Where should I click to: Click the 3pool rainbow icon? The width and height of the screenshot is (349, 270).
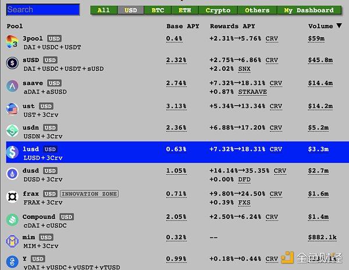click(x=12, y=42)
